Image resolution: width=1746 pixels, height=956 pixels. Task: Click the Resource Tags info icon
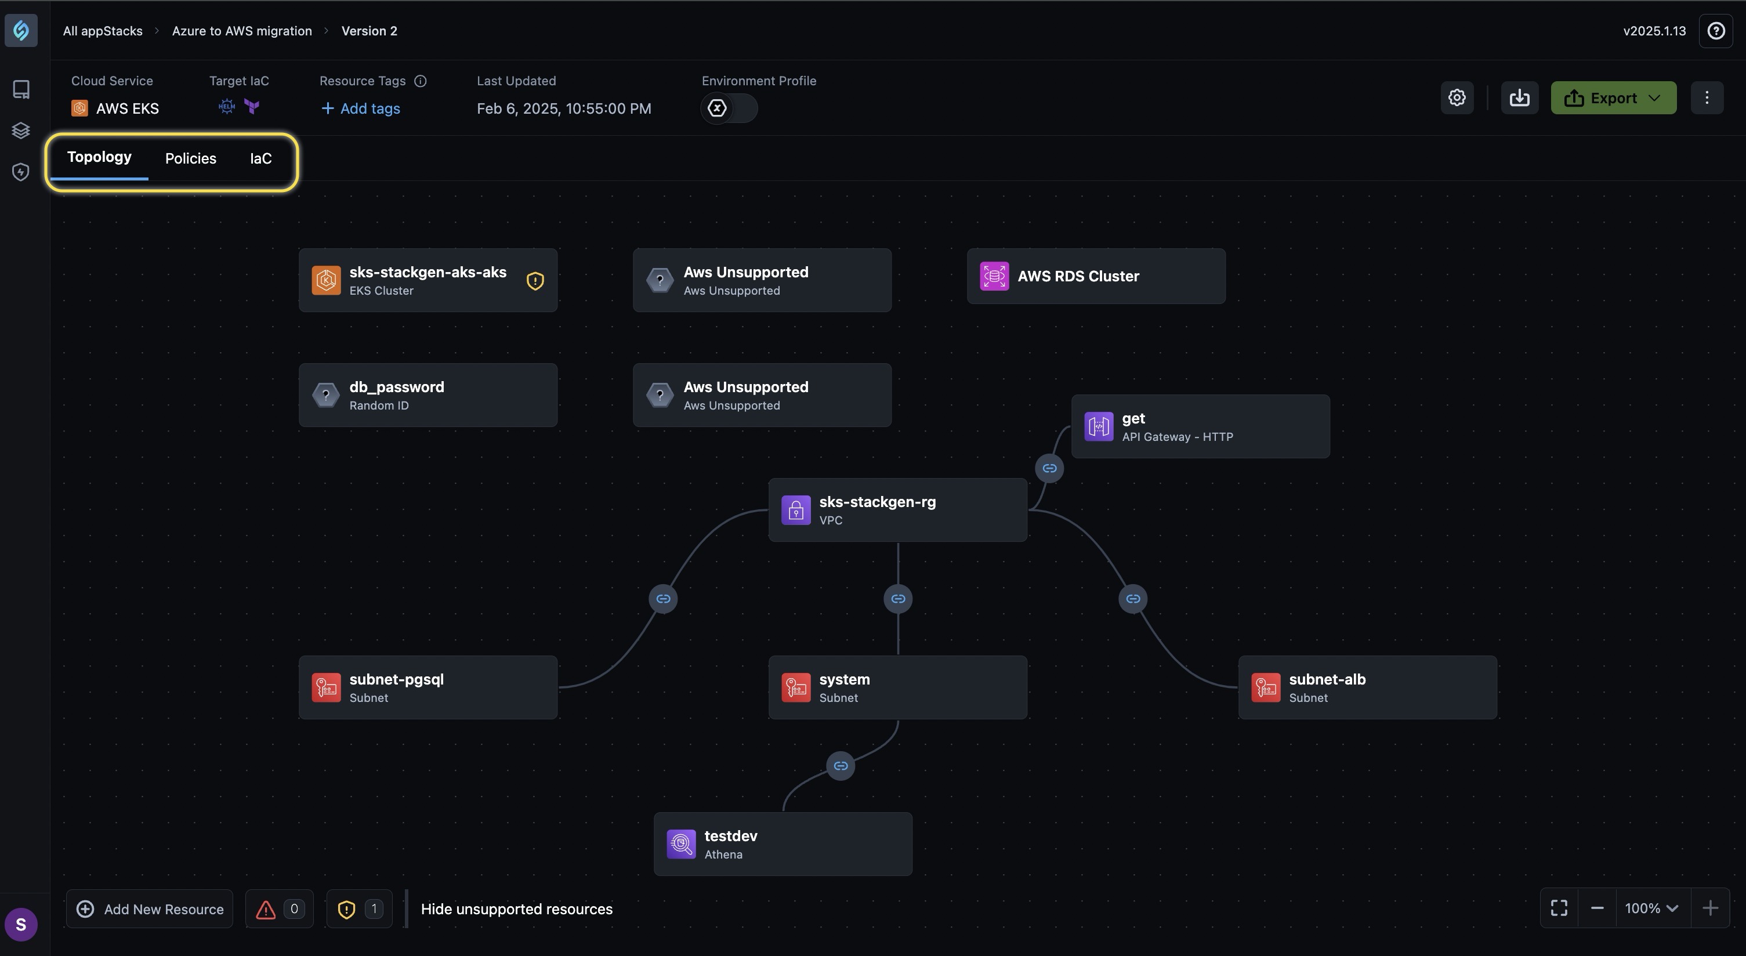tap(420, 81)
